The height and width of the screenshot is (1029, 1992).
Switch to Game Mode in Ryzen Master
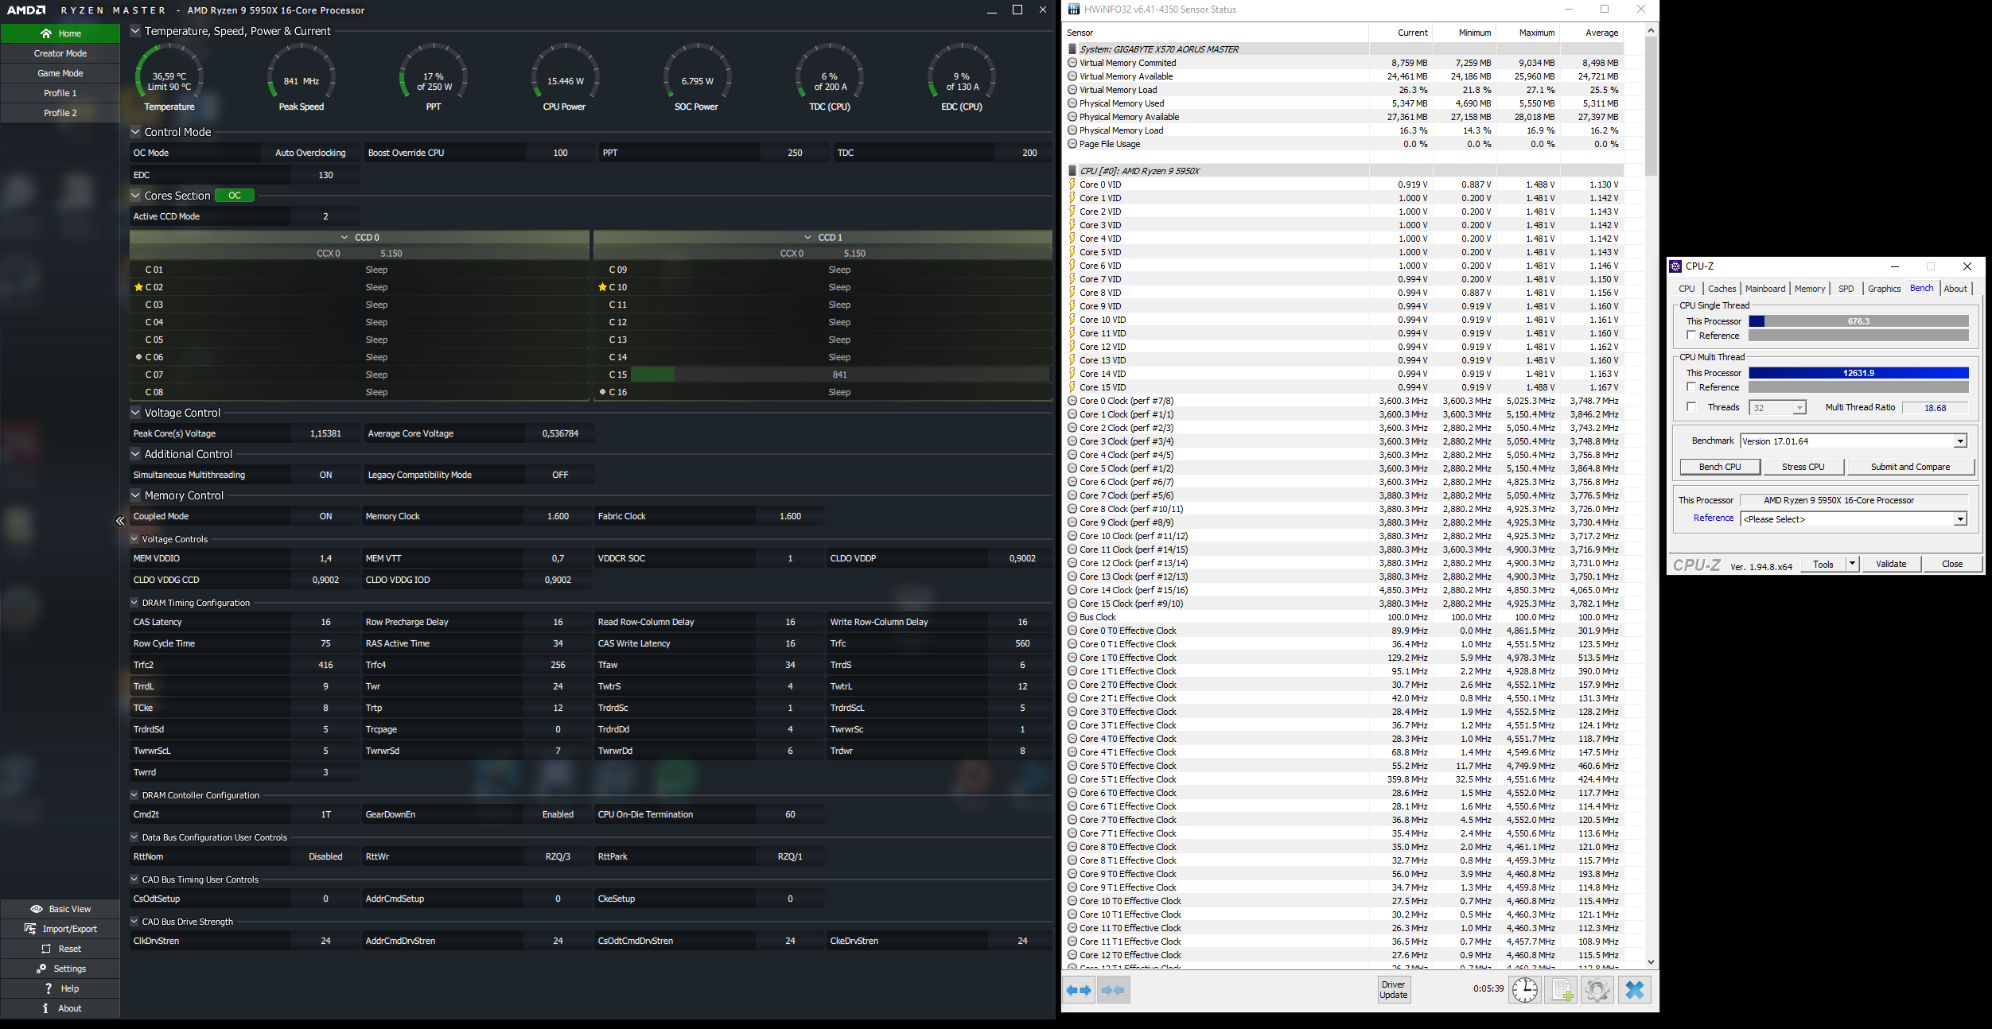pyautogui.click(x=60, y=73)
